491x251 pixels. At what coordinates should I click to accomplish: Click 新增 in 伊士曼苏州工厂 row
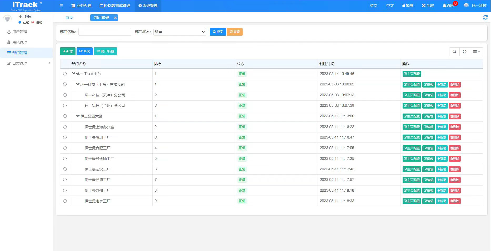pyautogui.click(x=442, y=191)
